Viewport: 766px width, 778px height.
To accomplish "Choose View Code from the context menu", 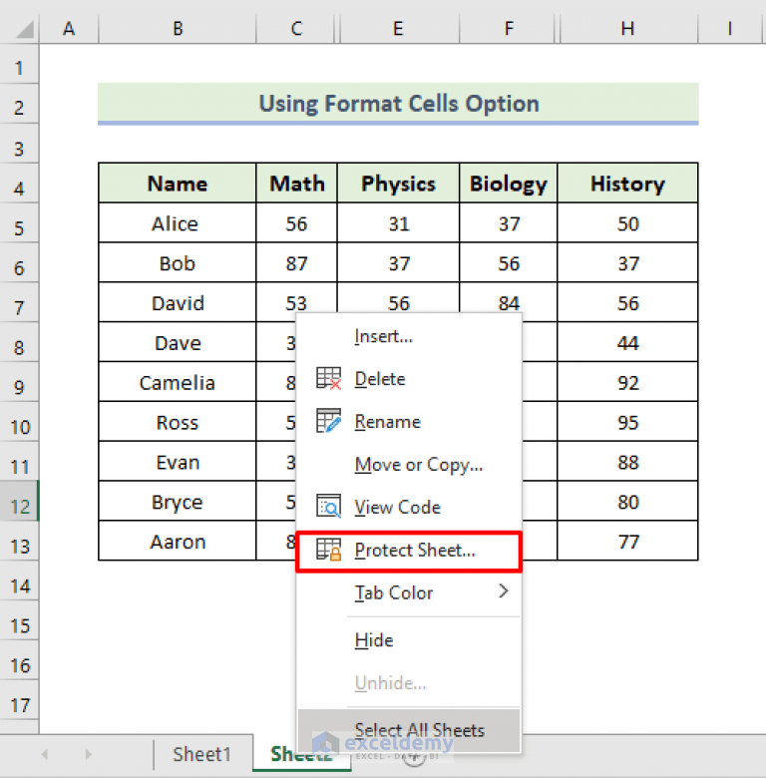I will coord(409,507).
